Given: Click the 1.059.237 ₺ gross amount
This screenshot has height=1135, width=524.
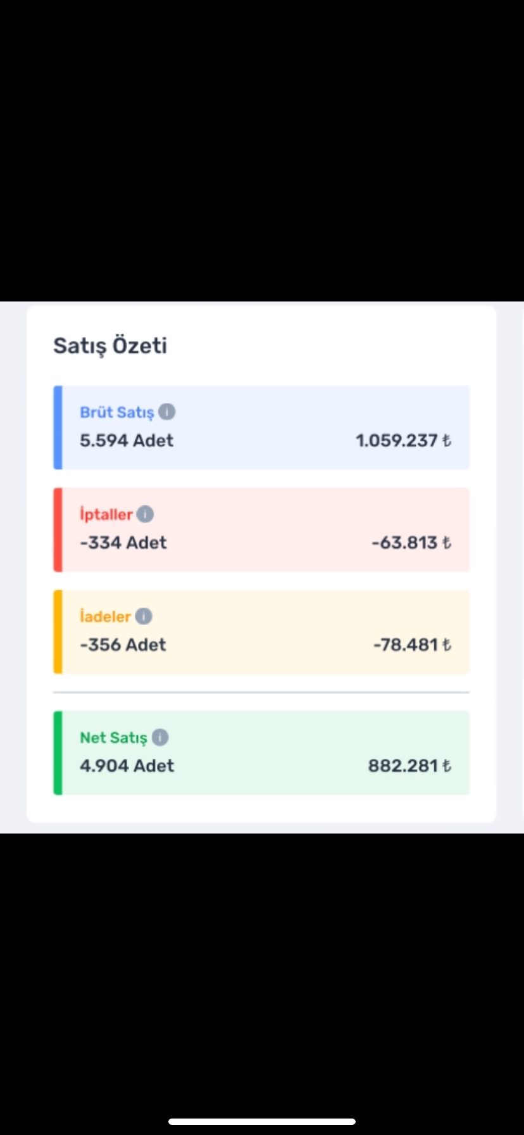Looking at the screenshot, I should [403, 440].
